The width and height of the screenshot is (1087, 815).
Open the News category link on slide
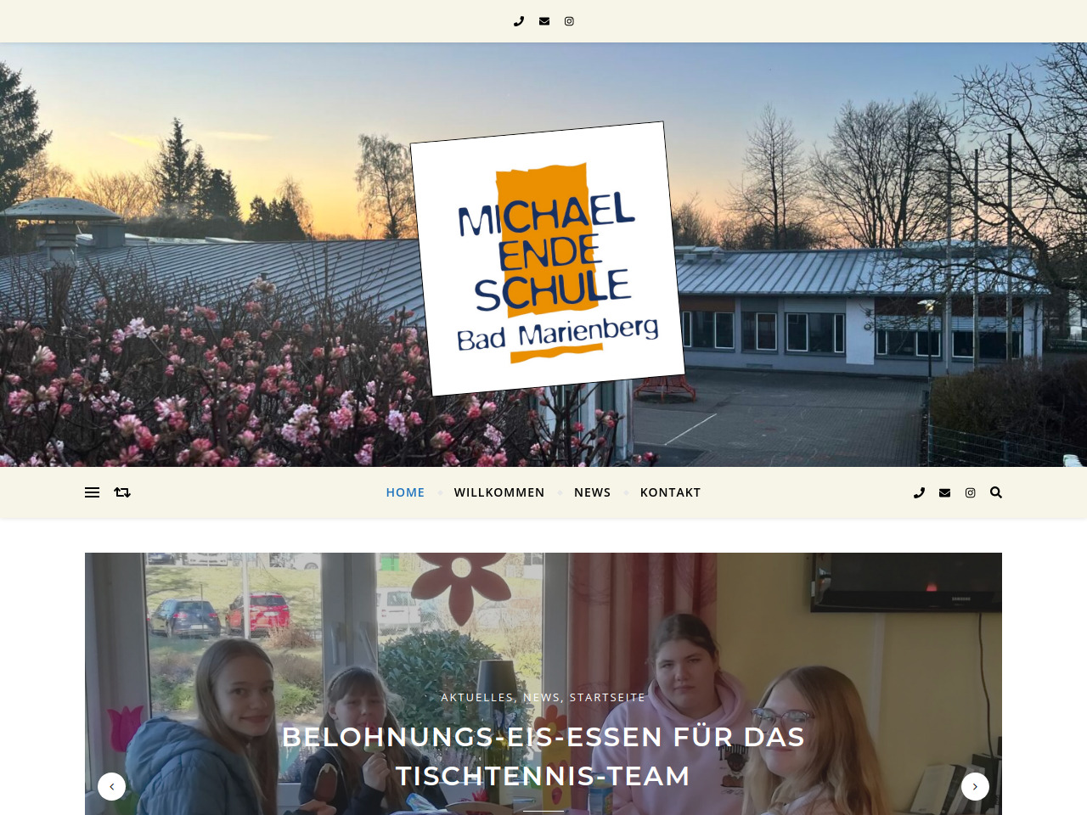coord(541,697)
